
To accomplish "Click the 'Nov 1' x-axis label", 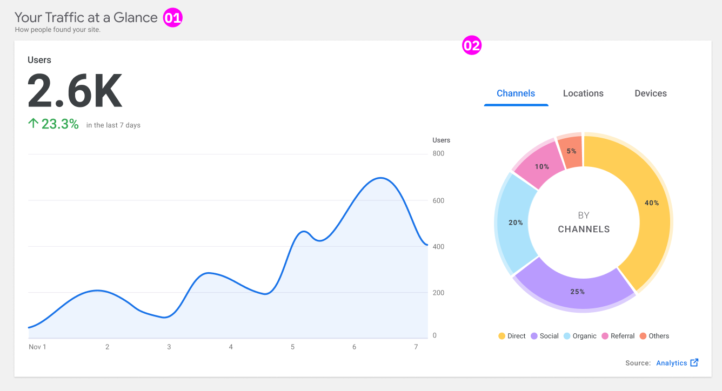I will tap(37, 347).
